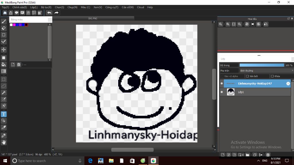Rotate navigator view clockwise

click(259, 24)
